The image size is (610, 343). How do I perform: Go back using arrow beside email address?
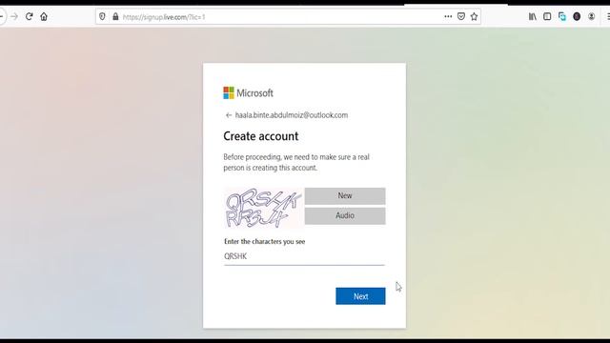(229, 115)
